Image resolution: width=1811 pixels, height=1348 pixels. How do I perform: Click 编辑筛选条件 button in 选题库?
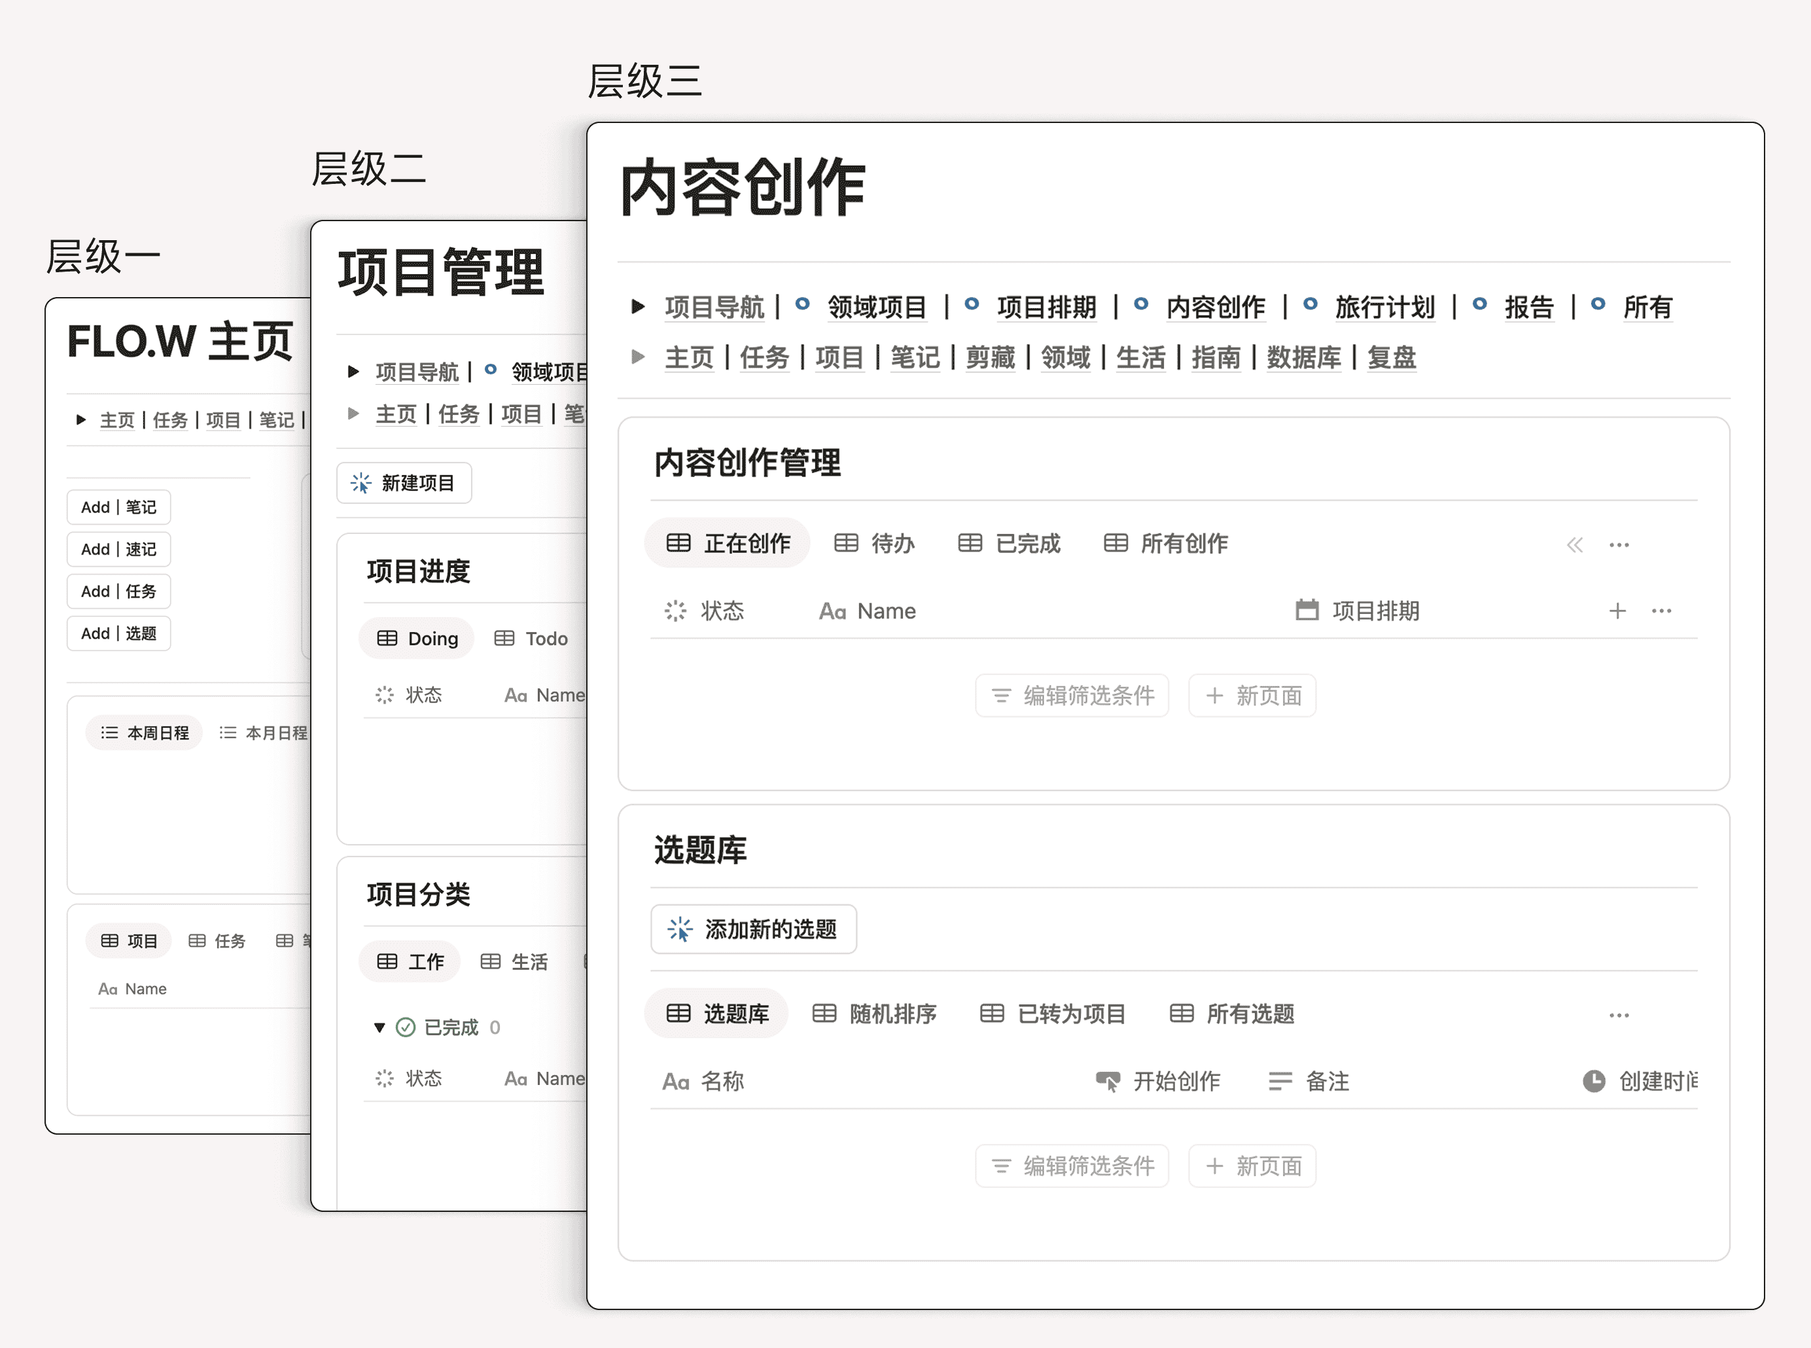[1072, 1166]
